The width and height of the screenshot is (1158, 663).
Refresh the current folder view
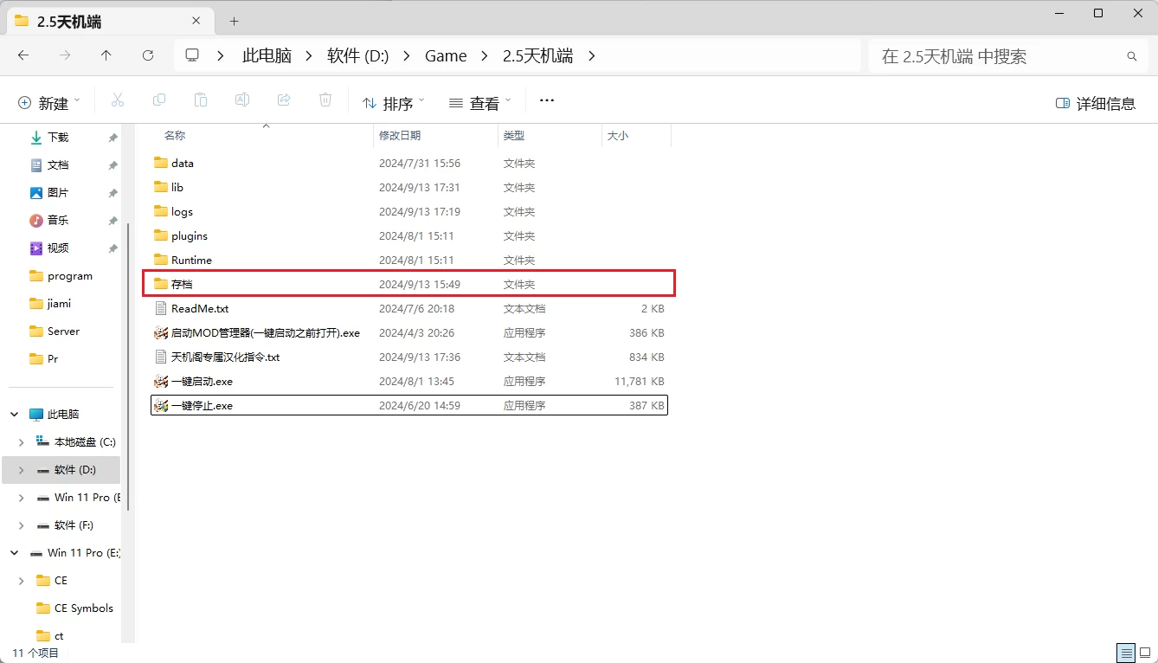coord(148,55)
